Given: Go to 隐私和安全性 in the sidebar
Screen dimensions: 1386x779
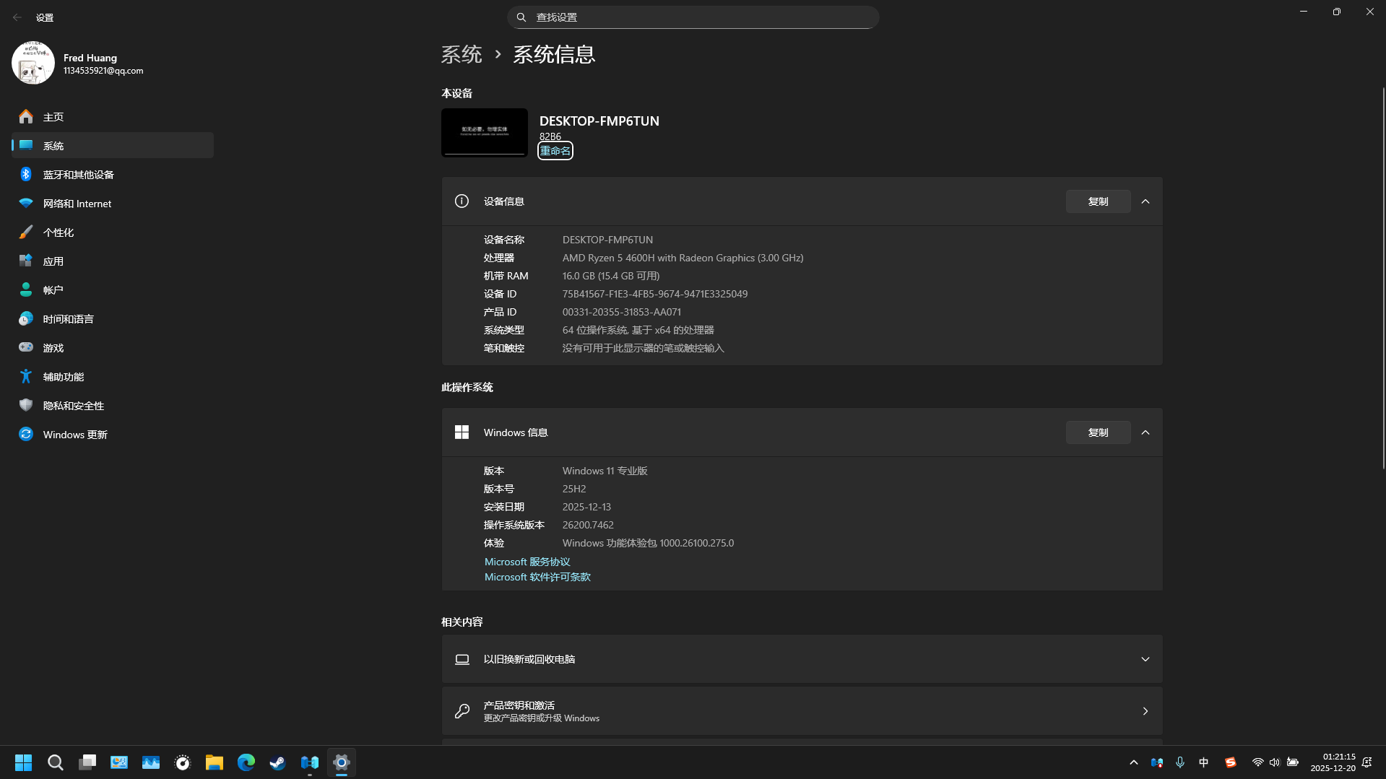Looking at the screenshot, I should point(113,405).
